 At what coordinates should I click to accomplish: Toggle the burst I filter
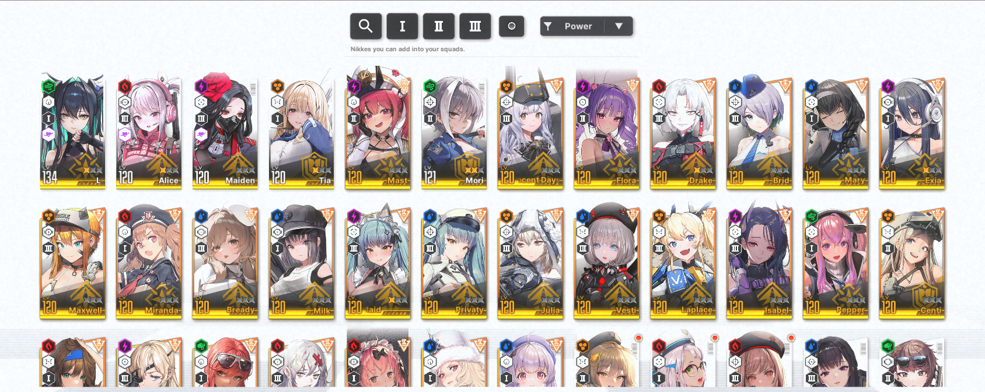(x=402, y=26)
